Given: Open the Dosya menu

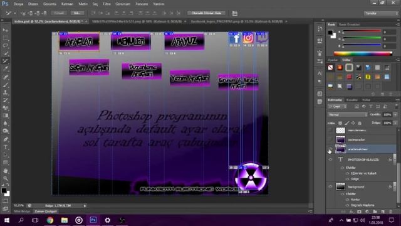Looking at the screenshot, I should pos(18,4).
